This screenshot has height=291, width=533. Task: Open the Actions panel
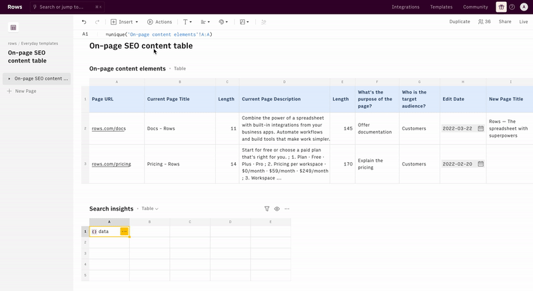click(x=159, y=22)
